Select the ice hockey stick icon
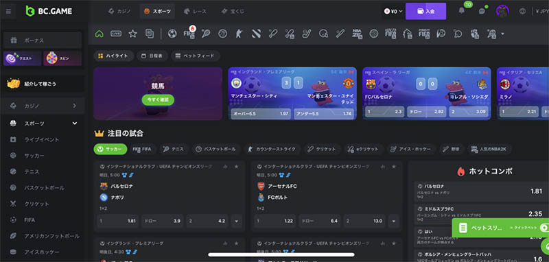This screenshot has width=549, height=262. (x=306, y=34)
